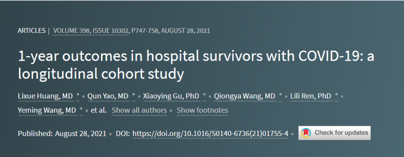Open author Lili Ren, PhD

click(310, 96)
